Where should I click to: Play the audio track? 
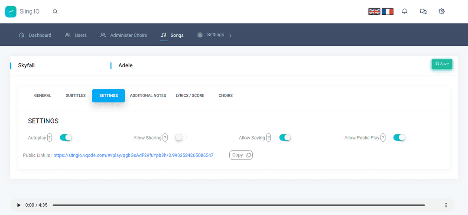[19, 205]
